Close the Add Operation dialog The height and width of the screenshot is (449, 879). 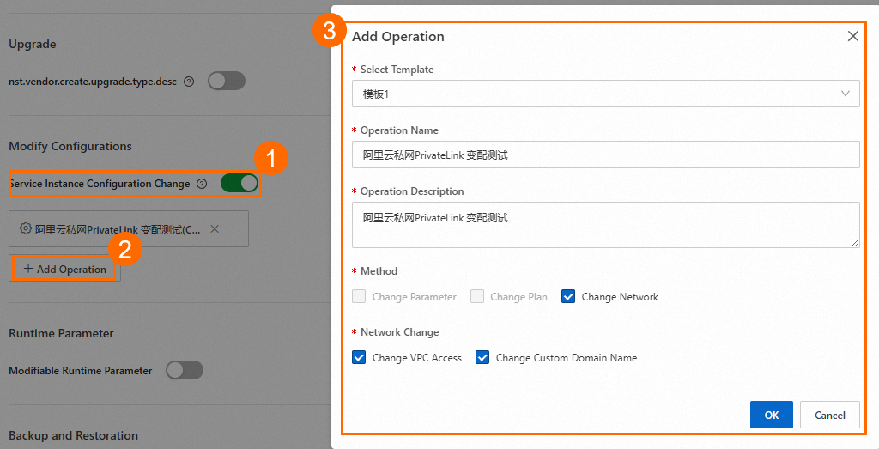[x=852, y=36]
